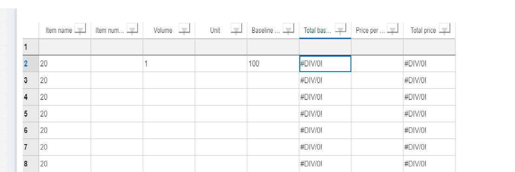The width and height of the screenshot is (515, 172).
Task: Open the Total baseline column filter
Action: pos(341,29)
